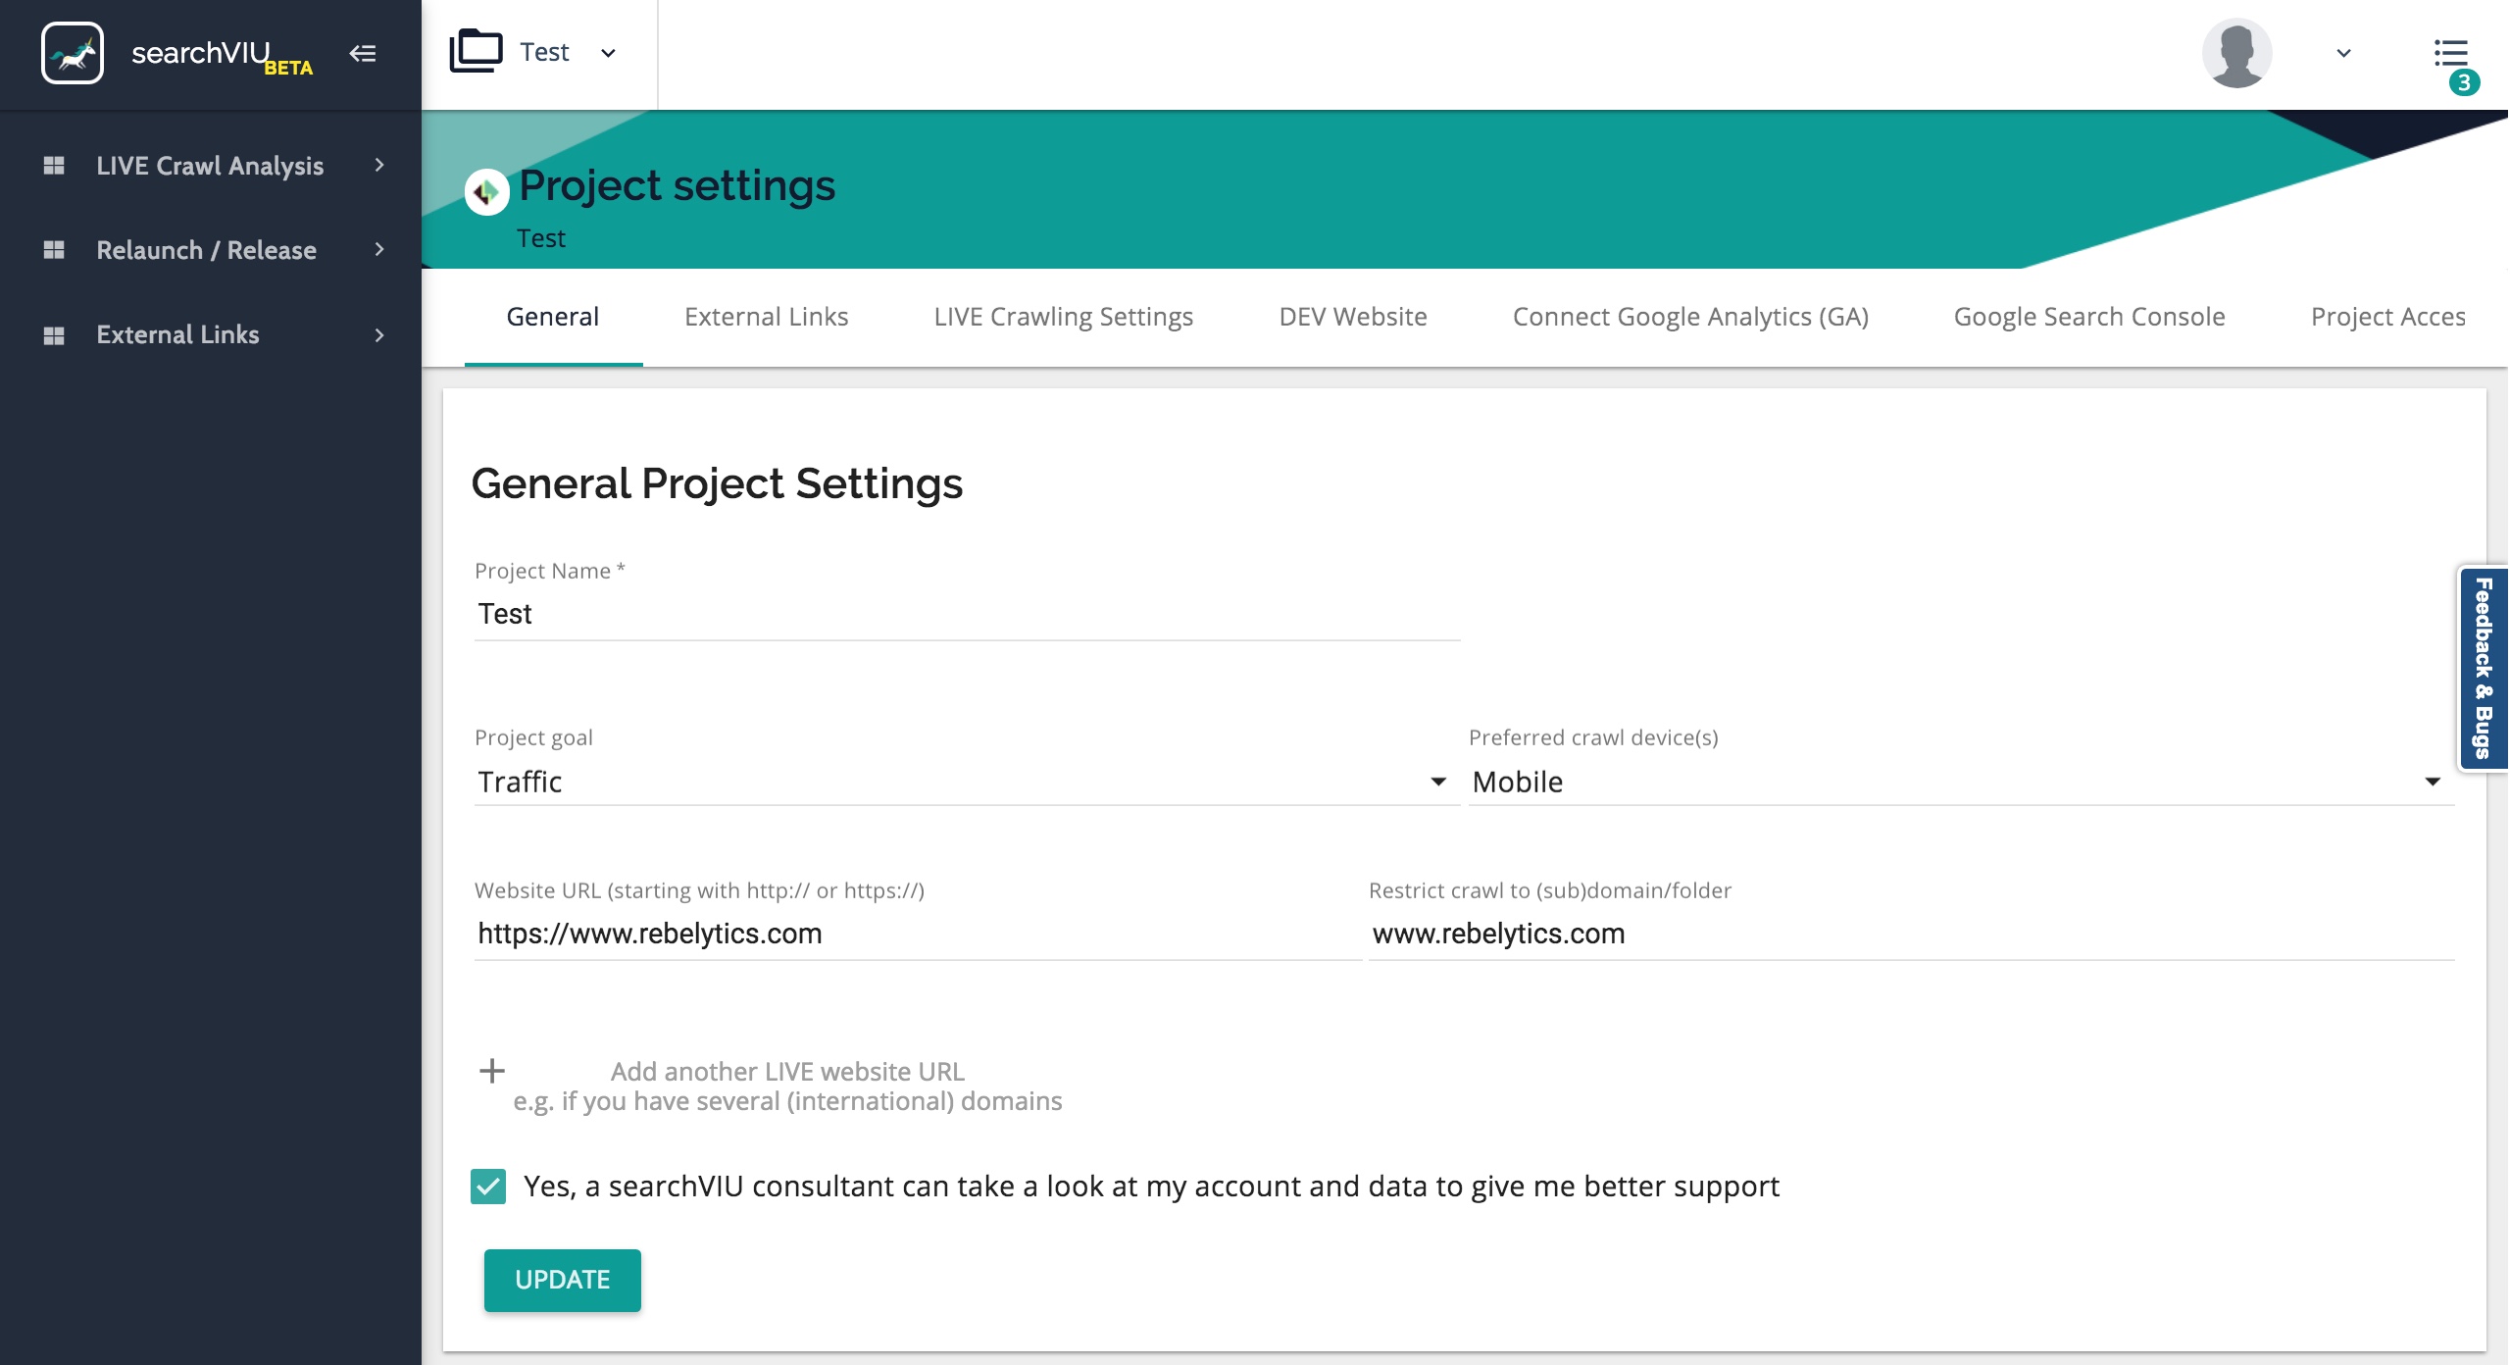The width and height of the screenshot is (2510, 1365).
Task: Open Connect Google Analytics (GA) tab
Action: tap(1690, 317)
